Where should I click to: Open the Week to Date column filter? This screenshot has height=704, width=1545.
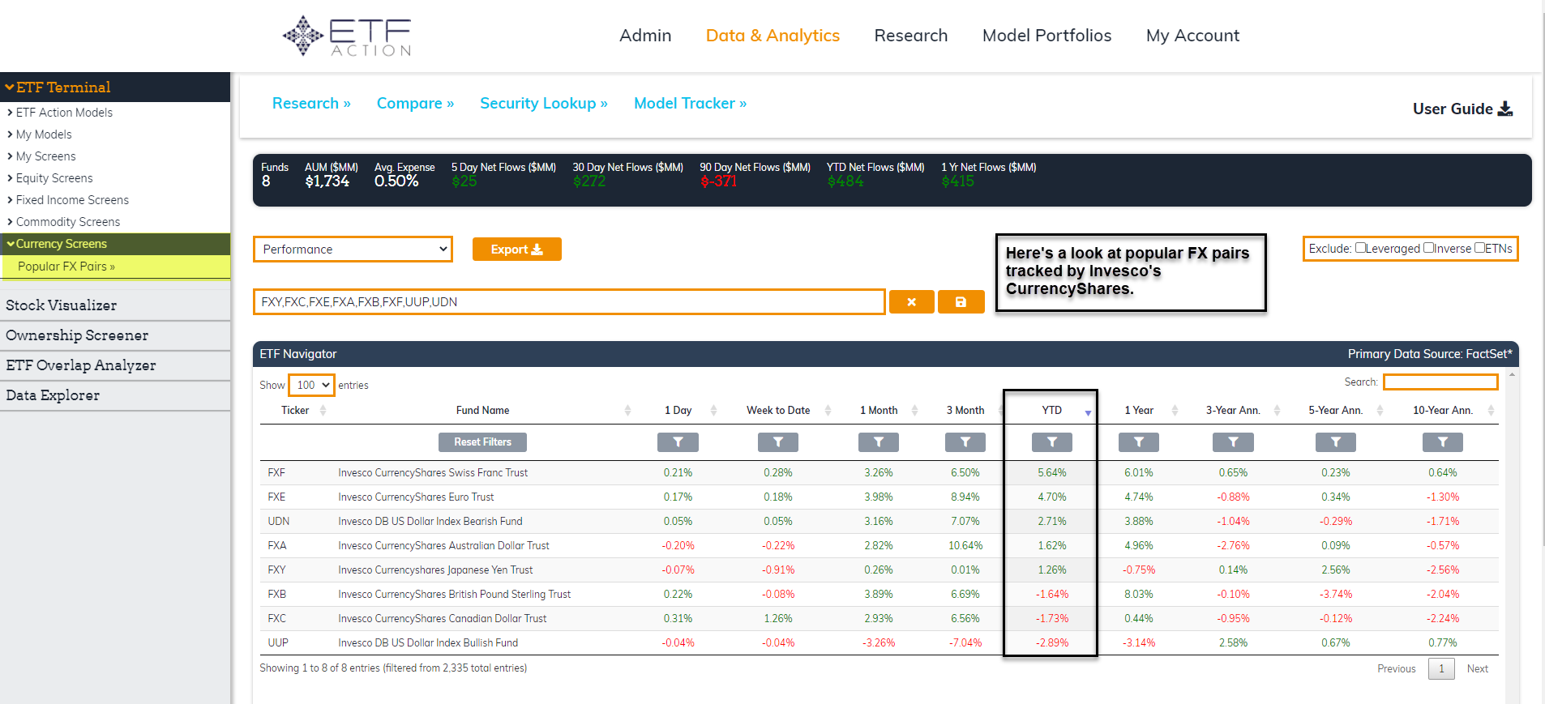pos(778,442)
